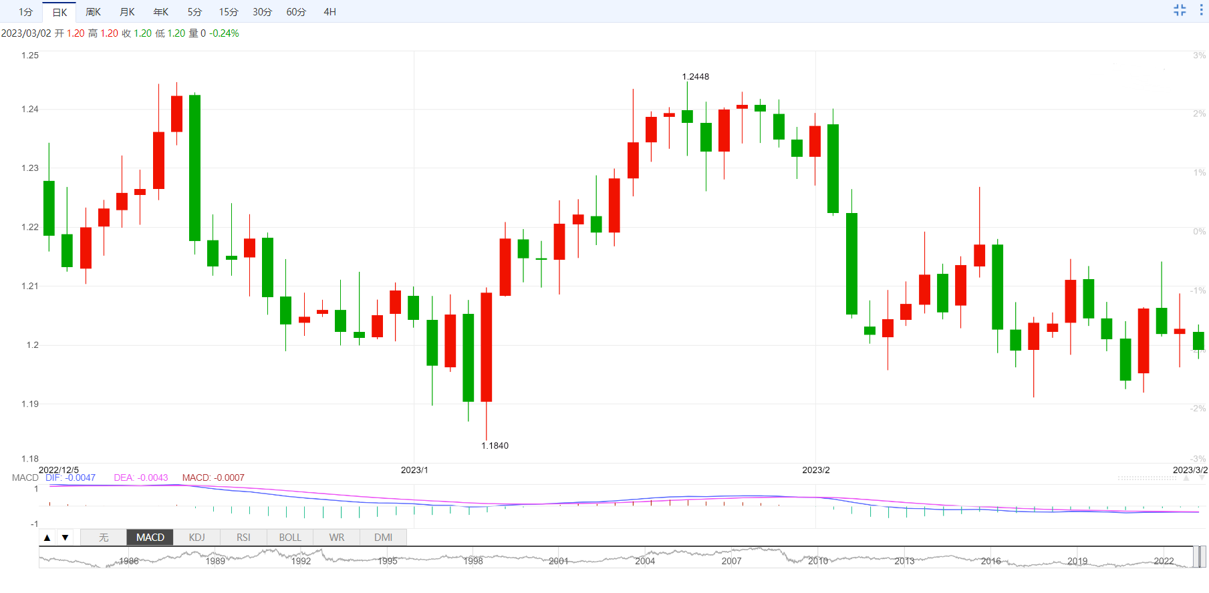Switch to the 日K daily chart tab
1209x593 pixels.
[59, 12]
